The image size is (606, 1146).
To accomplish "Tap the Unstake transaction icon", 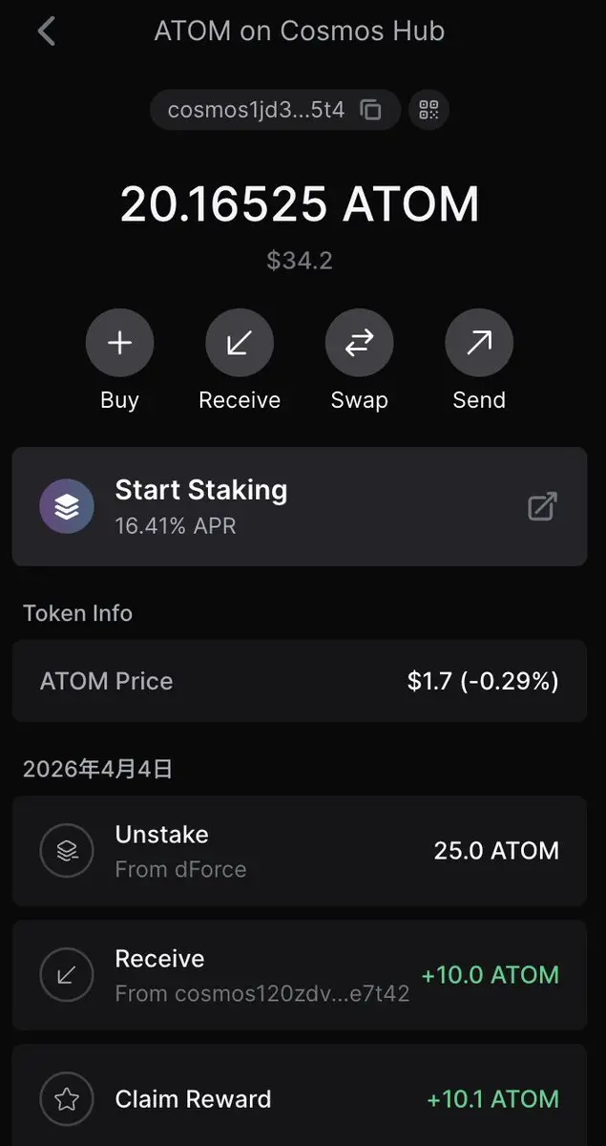I will 67,850.
